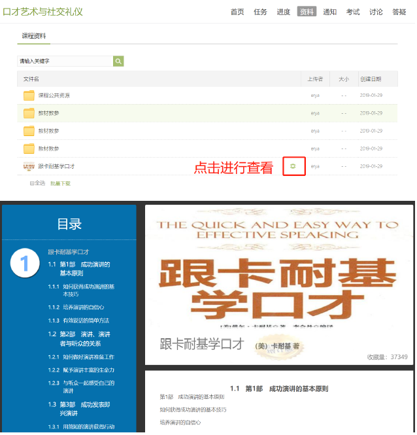Viewport: 417px width, 435px height.
Task: Click chapter circle number 1 in 目录
Action: click(x=25, y=264)
